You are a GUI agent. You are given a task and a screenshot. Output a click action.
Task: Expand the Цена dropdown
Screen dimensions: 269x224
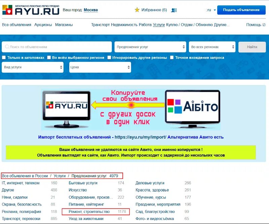100,67
